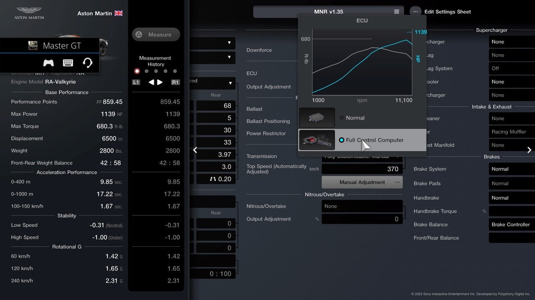Select the Normal ECU radio option
This screenshot has height=300, width=535.
coord(341,118)
